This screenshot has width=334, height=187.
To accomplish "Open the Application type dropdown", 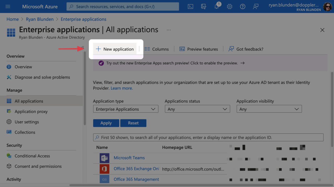I will pyautogui.click(x=126, y=109).
